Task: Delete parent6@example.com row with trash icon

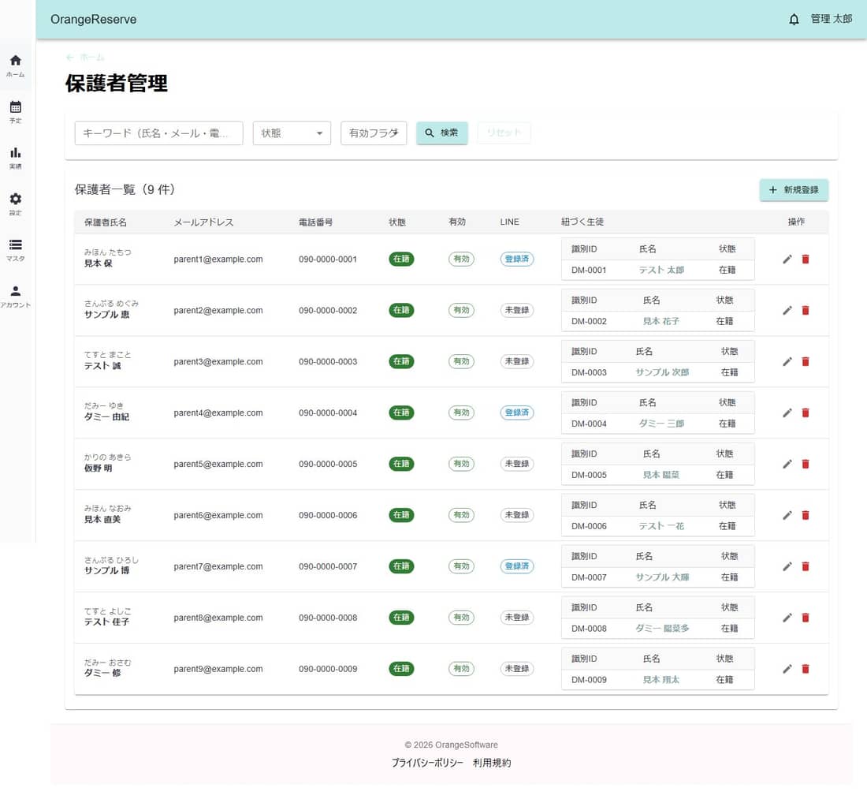Action: [x=806, y=515]
